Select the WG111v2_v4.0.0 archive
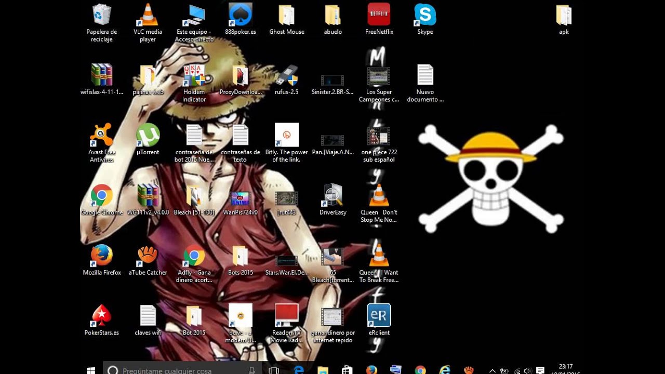 [148, 201]
